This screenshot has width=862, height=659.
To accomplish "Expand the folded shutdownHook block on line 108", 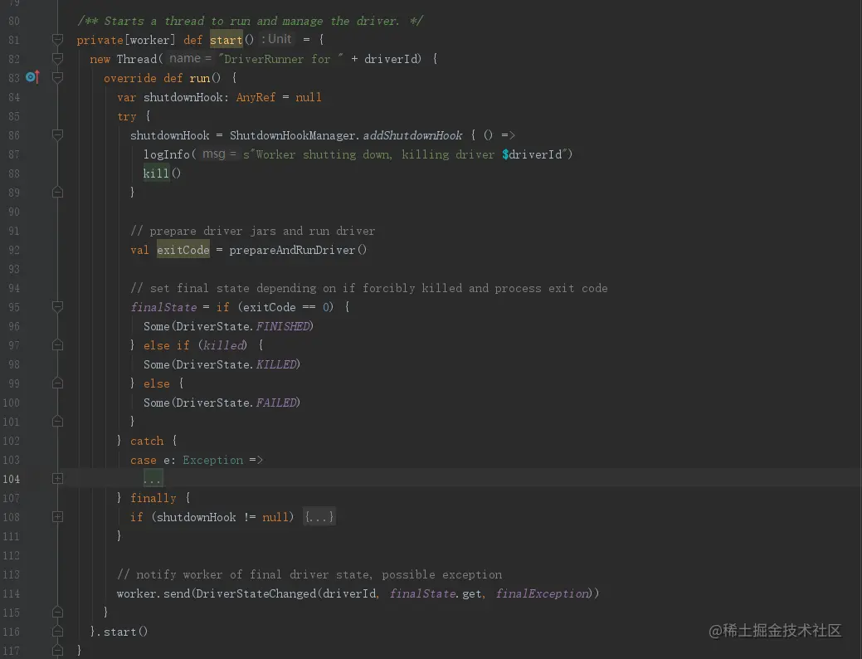I will click(57, 516).
